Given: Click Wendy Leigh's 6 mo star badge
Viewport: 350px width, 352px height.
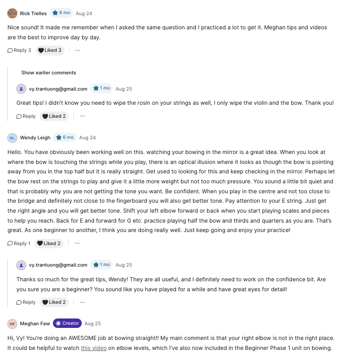Looking at the screenshot, I should pos(65,138).
